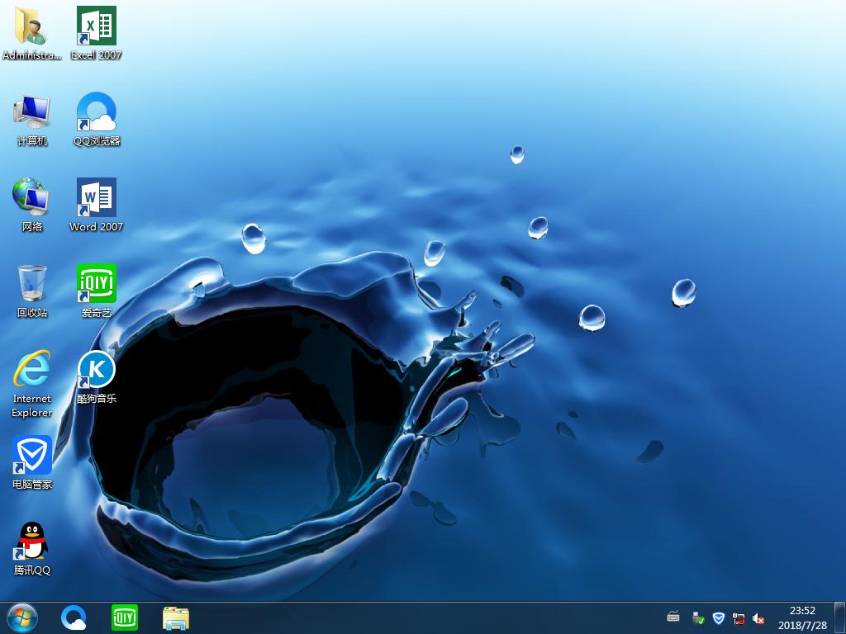Viewport: 846px width, 634px height.
Task: Click the 计算机 desktop icon
Action: 32,112
